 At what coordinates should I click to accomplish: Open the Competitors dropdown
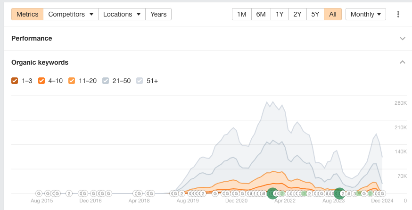coord(71,14)
